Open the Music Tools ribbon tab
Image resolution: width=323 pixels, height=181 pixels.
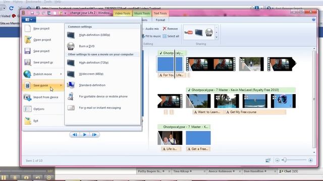142,14
